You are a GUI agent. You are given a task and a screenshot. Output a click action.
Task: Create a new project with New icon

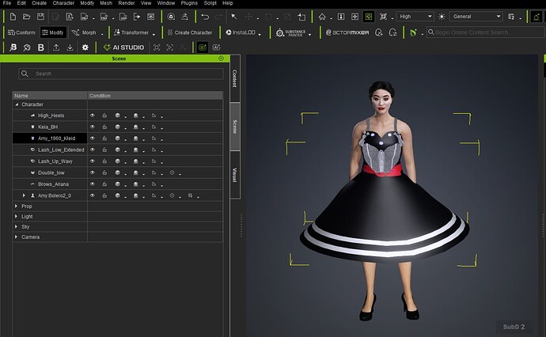(13, 17)
